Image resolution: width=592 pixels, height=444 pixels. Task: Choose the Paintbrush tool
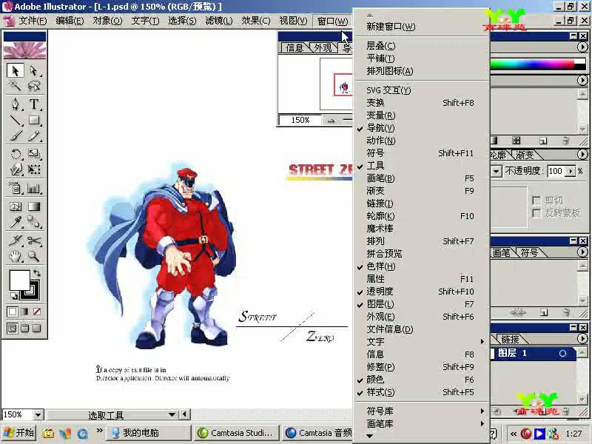[x=15, y=136]
